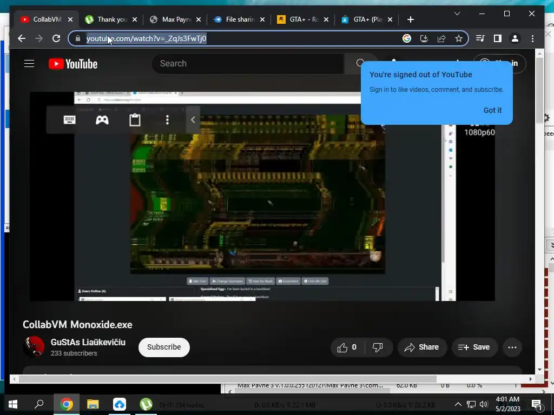Open Windows taskbar search
The width and height of the screenshot is (554, 415).
click(39, 404)
